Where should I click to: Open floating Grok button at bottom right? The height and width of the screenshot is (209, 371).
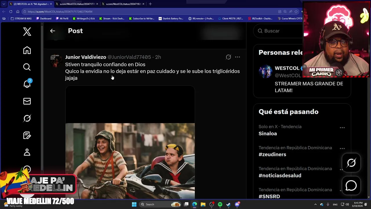351,163
